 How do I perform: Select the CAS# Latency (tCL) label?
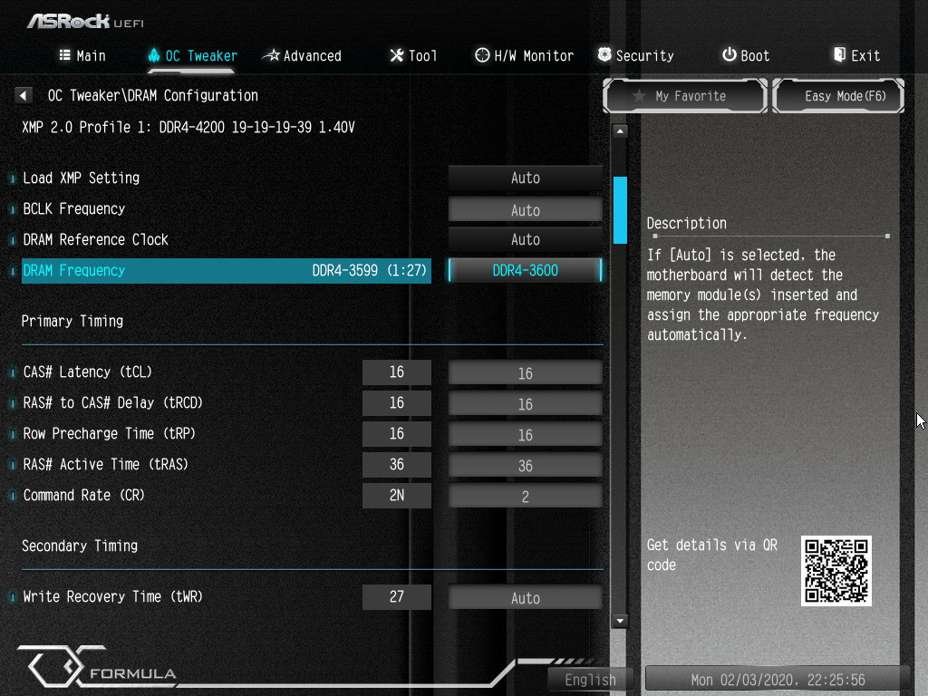(x=88, y=372)
